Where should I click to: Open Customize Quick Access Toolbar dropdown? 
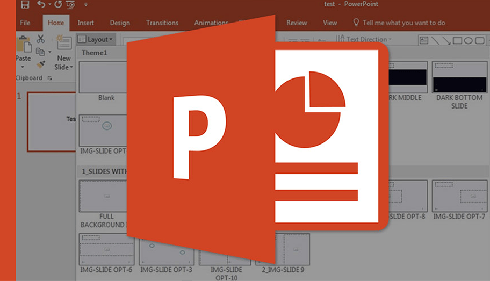point(85,4)
